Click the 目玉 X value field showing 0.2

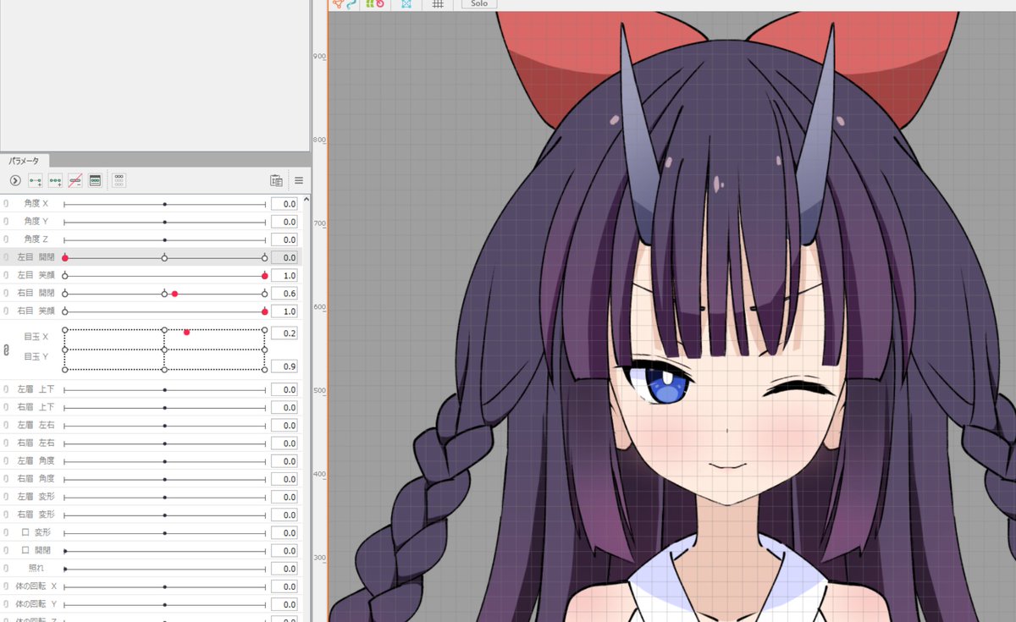click(x=284, y=333)
